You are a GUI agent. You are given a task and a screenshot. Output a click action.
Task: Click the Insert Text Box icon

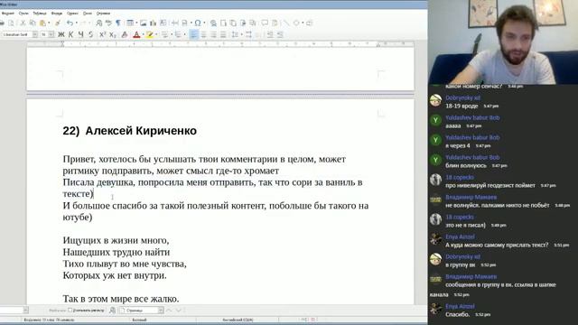pyautogui.click(x=163, y=23)
